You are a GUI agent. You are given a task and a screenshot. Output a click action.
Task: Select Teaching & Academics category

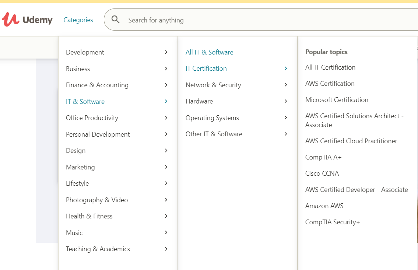point(98,249)
